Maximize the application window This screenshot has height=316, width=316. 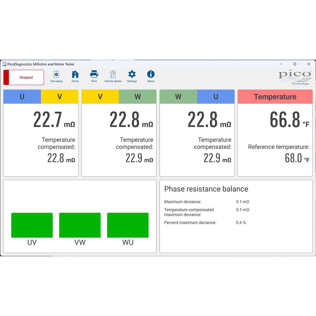pos(295,64)
